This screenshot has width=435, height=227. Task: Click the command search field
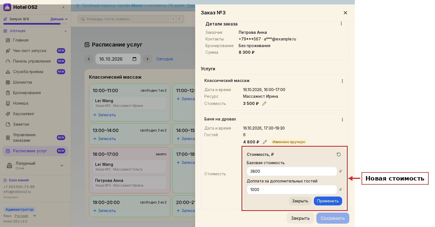(x=131, y=19)
